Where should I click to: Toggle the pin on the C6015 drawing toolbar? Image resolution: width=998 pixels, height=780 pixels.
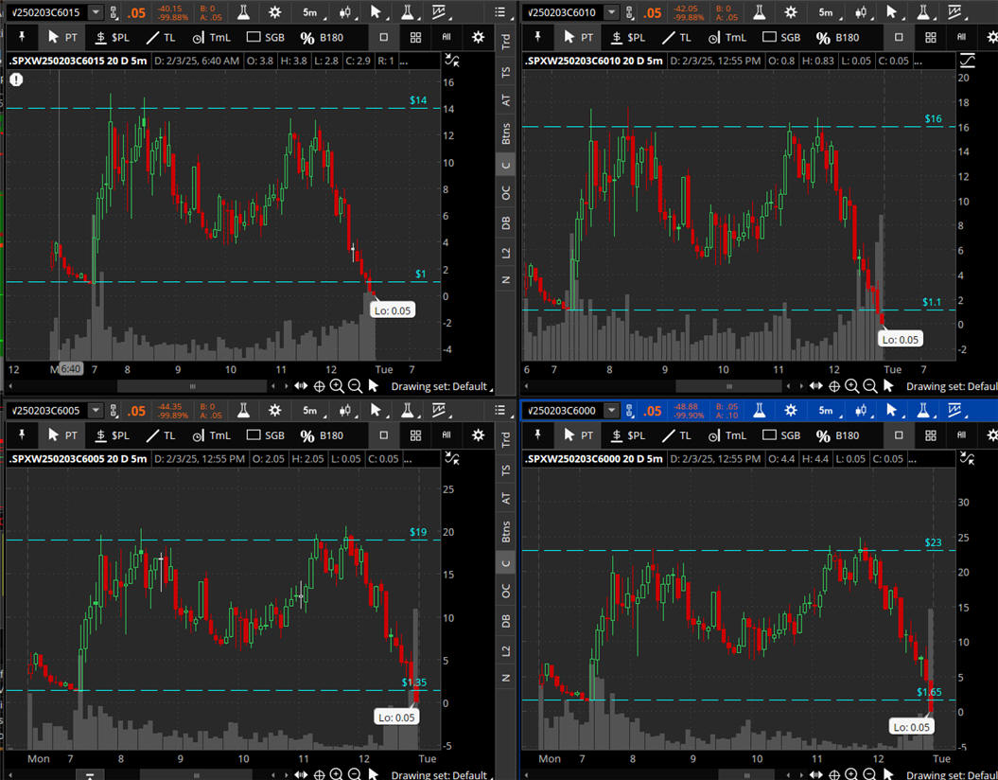20,37
